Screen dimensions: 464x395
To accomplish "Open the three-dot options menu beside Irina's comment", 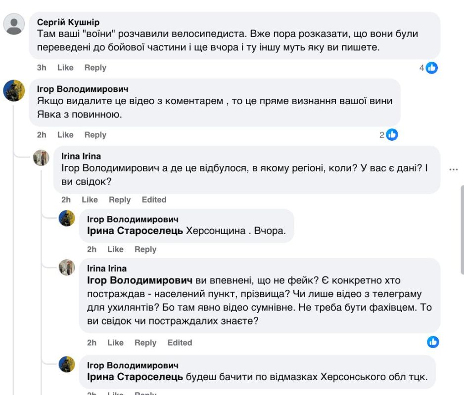I will [454, 169].
